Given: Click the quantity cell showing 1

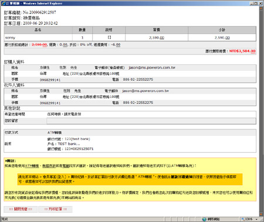Looking at the screenshot, I should click(x=82, y=37).
